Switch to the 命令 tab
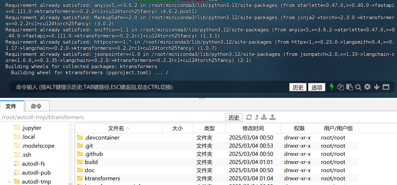 (x=36, y=106)
